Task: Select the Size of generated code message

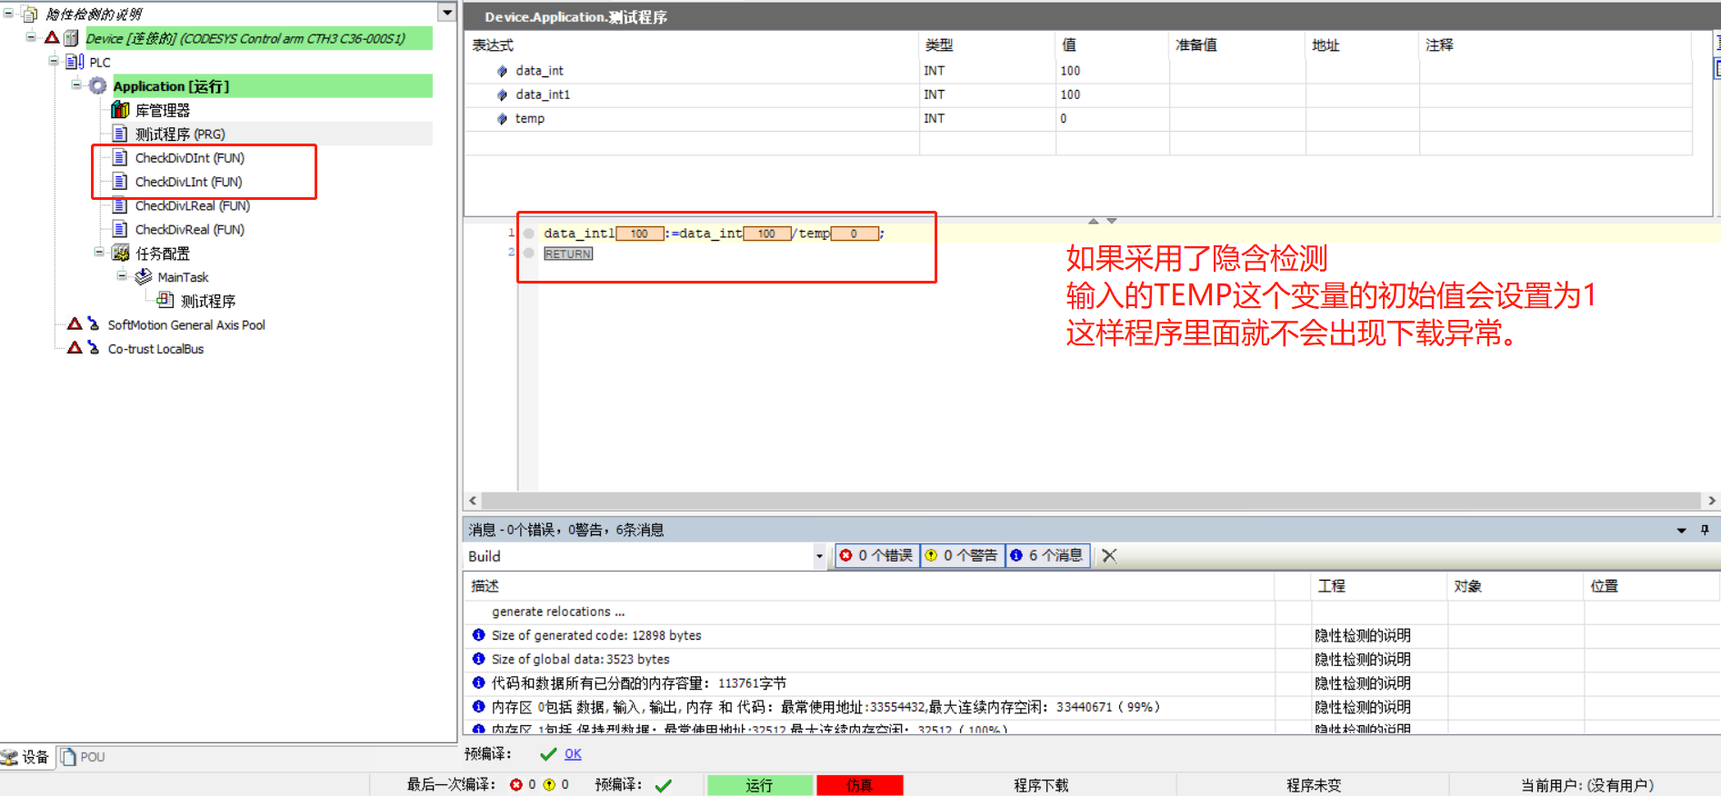Action: [596, 635]
